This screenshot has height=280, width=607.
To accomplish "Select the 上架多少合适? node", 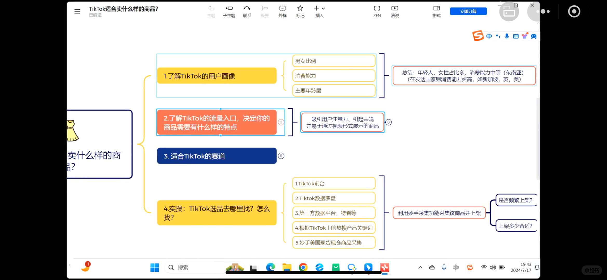I will (516, 226).
